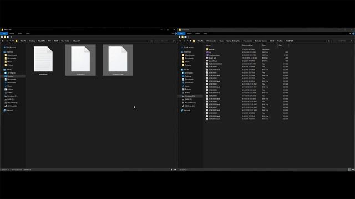The height and width of the screenshot is (199, 355).
Task: Open Network in left window sidebar
Action: [8, 111]
